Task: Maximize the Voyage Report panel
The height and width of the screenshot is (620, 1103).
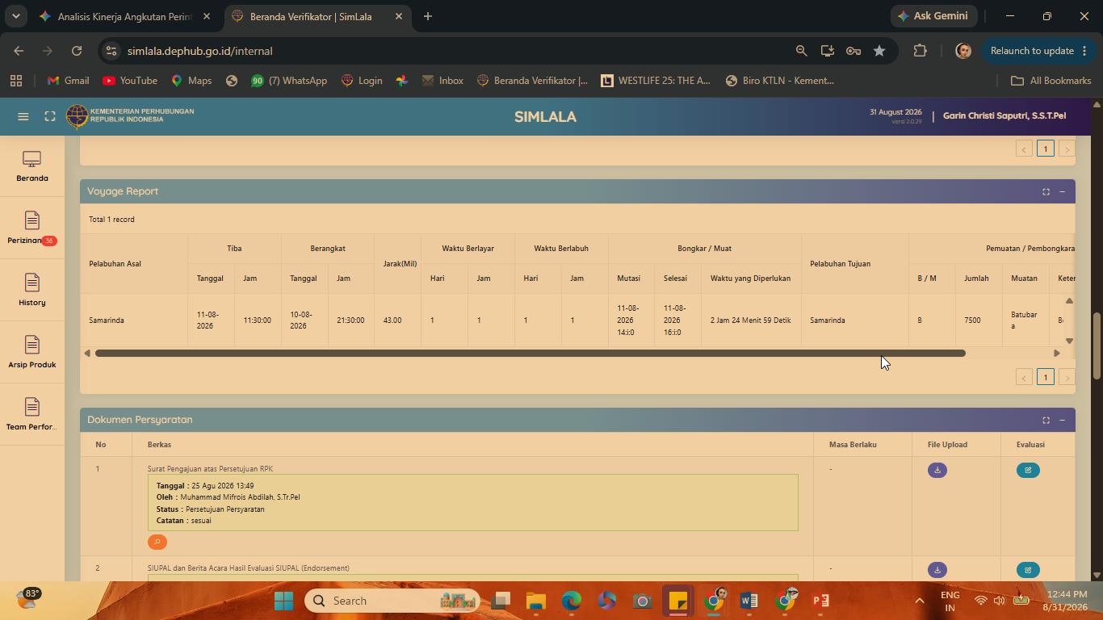Action: point(1046,191)
